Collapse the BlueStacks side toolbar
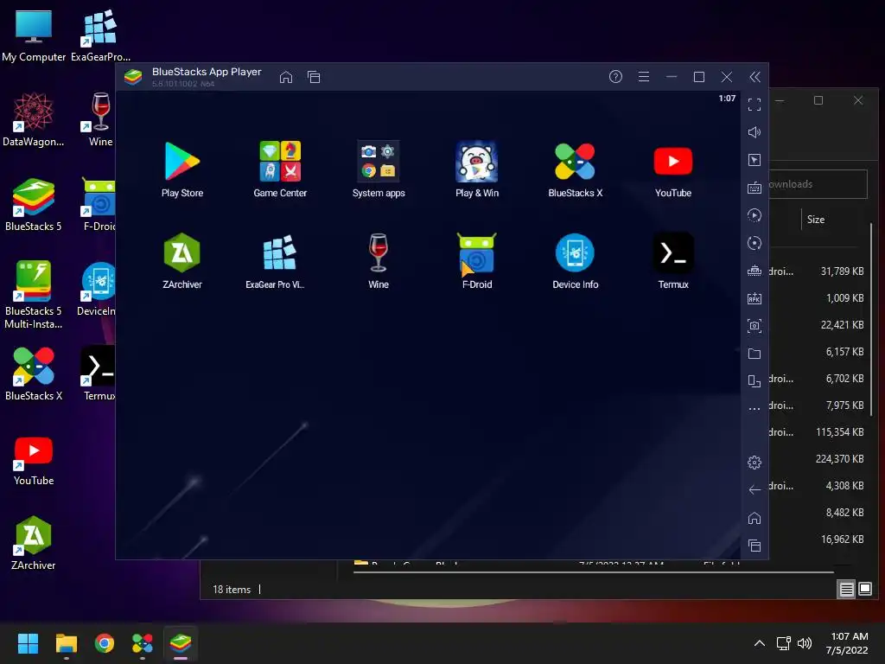The image size is (885, 664). click(x=754, y=77)
